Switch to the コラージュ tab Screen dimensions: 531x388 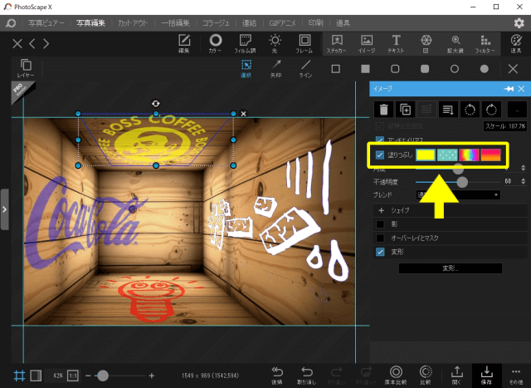216,23
